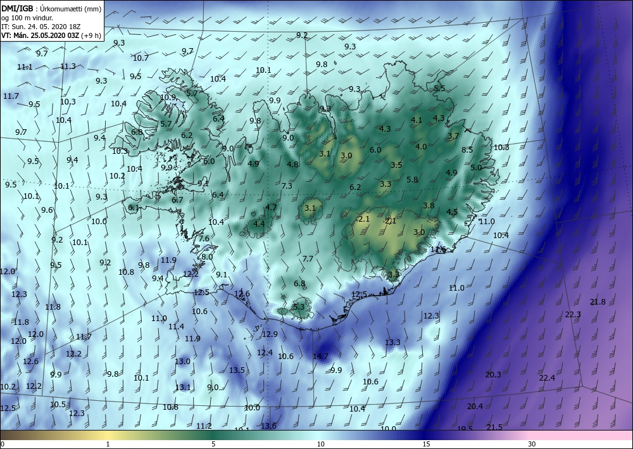Click the '5' label on the color scale
Viewport: 633px width, 449px height.
click(x=213, y=444)
